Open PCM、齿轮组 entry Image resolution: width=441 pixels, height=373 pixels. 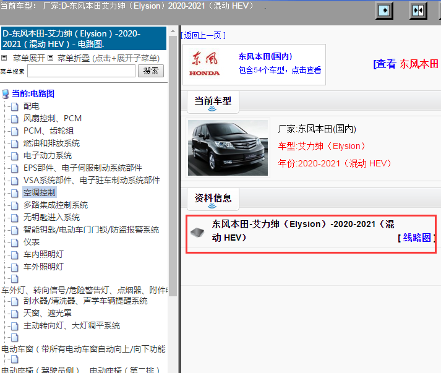click(48, 131)
